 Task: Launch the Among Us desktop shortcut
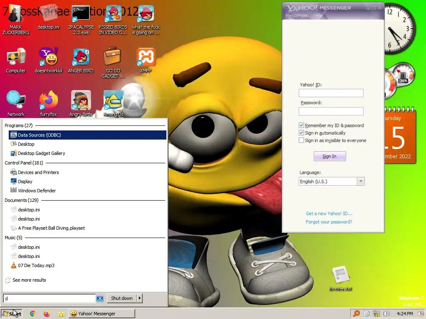coord(113,103)
